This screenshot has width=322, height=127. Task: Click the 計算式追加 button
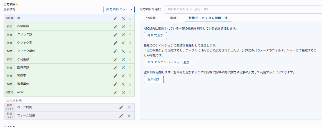[155, 35]
